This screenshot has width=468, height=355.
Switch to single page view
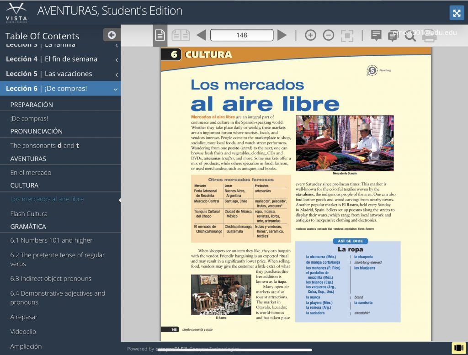click(x=160, y=36)
